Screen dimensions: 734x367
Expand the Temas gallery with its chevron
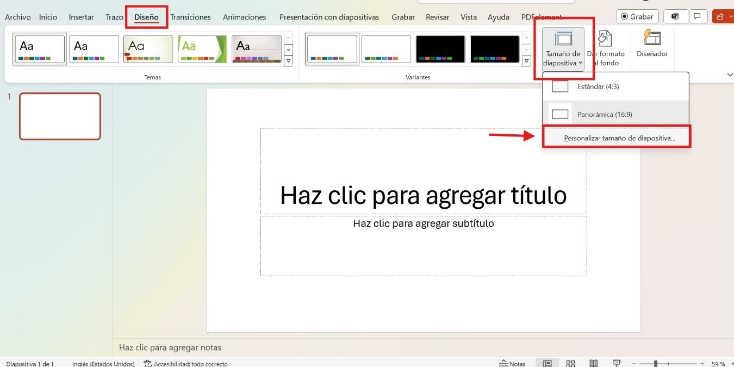(x=288, y=60)
